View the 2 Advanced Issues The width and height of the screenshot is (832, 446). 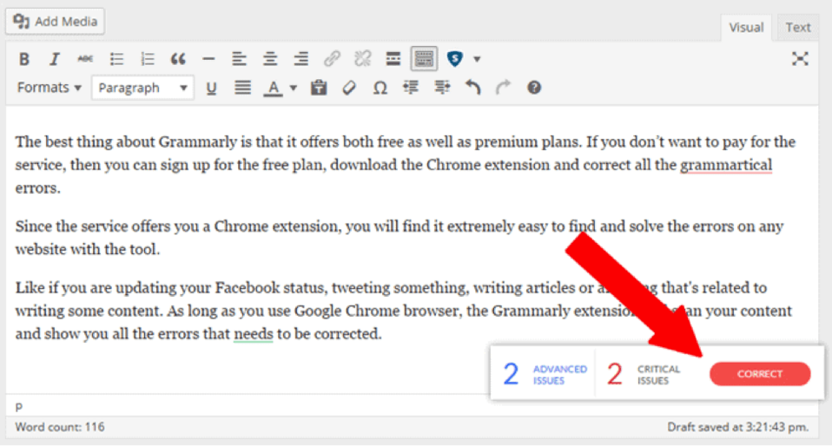pyautogui.click(x=545, y=374)
